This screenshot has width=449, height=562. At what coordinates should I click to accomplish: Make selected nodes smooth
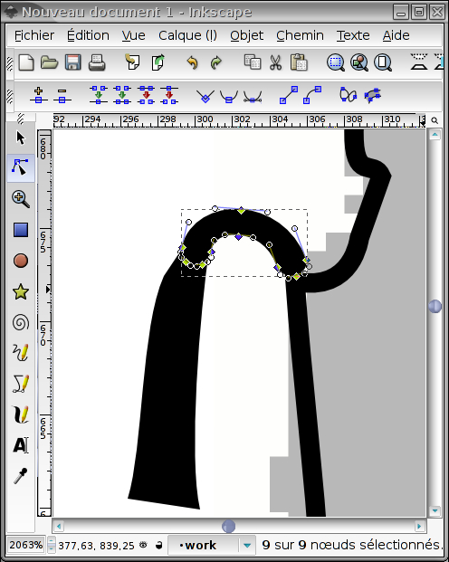(229, 96)
